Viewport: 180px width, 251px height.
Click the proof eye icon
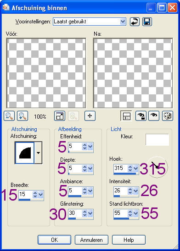coord(154,116)
